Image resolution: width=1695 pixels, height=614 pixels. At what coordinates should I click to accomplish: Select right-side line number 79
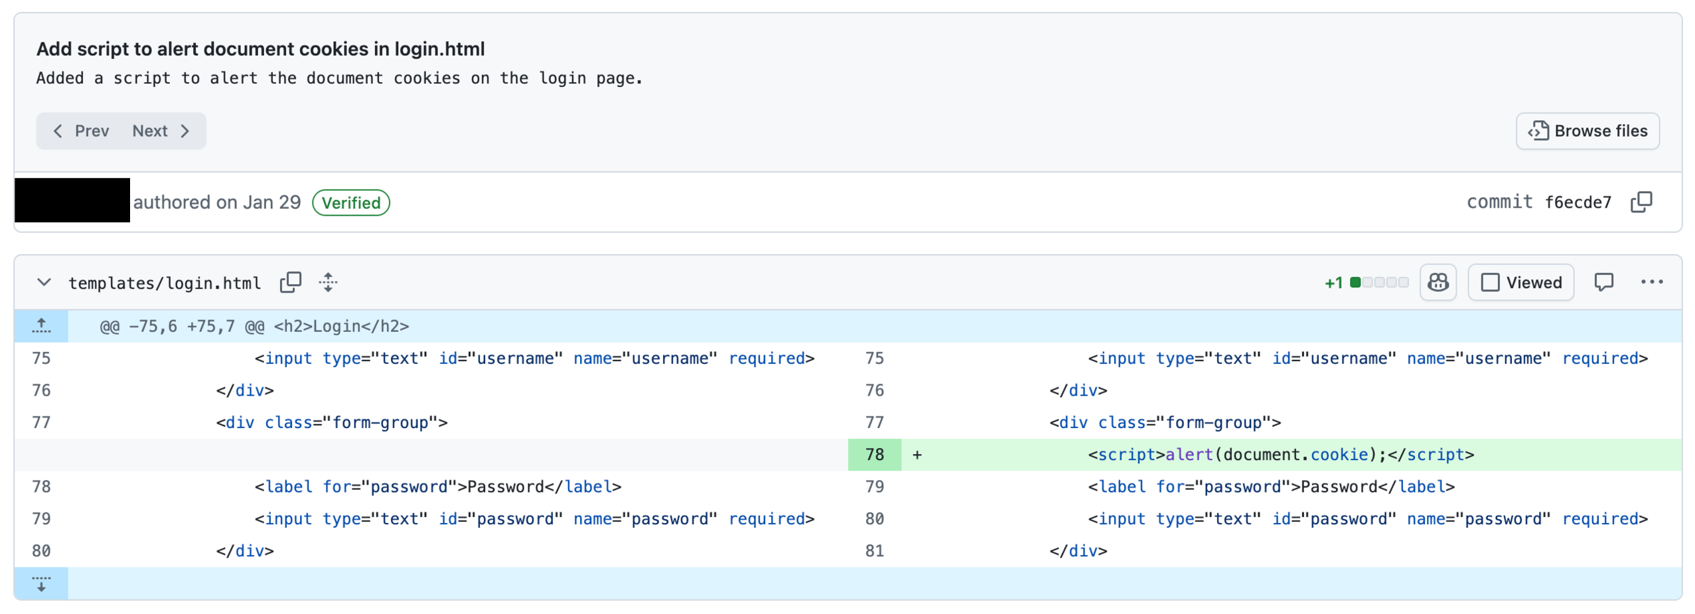(874, 487)
